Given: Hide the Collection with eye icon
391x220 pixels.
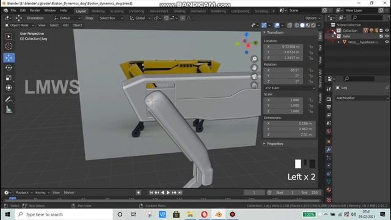Looking at the screenshot, I should tap(387, 31).
